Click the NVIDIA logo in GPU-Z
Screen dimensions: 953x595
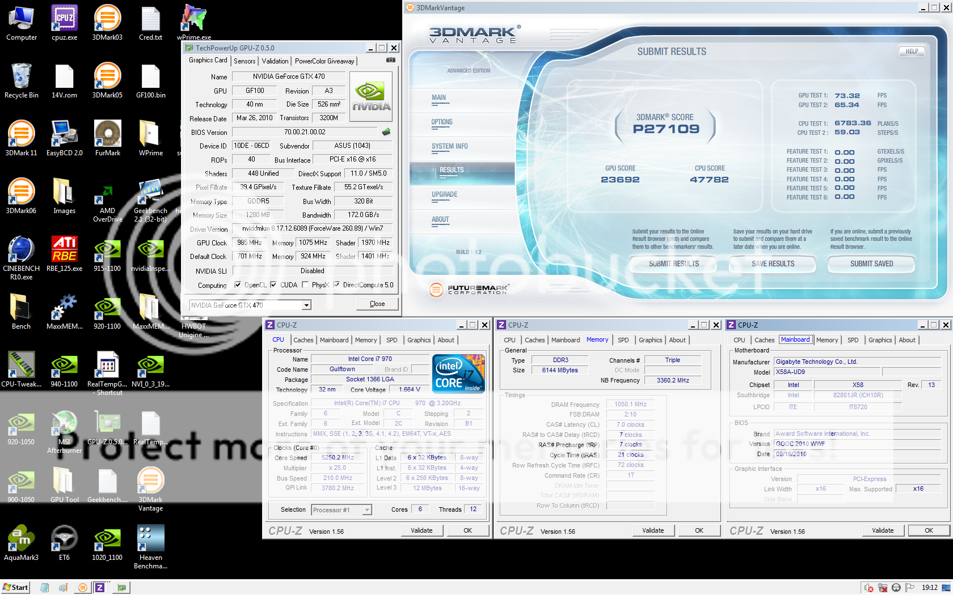click(x=372, y=97)
